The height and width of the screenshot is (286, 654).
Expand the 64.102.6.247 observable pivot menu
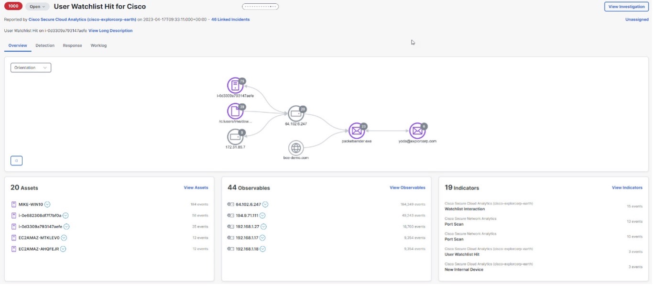pos(265,204)
